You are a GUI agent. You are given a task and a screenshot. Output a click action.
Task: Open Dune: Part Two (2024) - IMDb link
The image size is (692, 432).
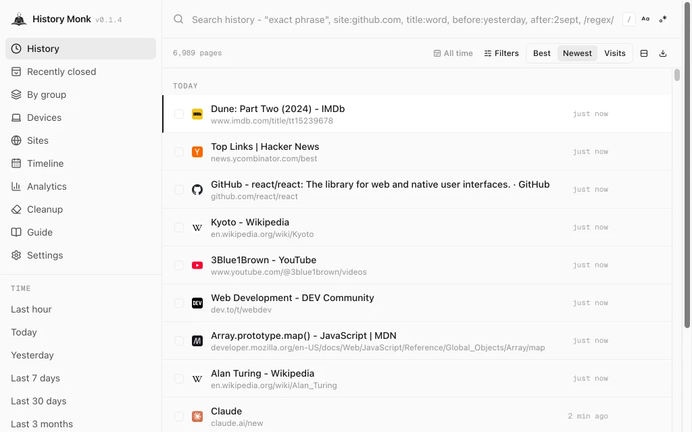278,109
